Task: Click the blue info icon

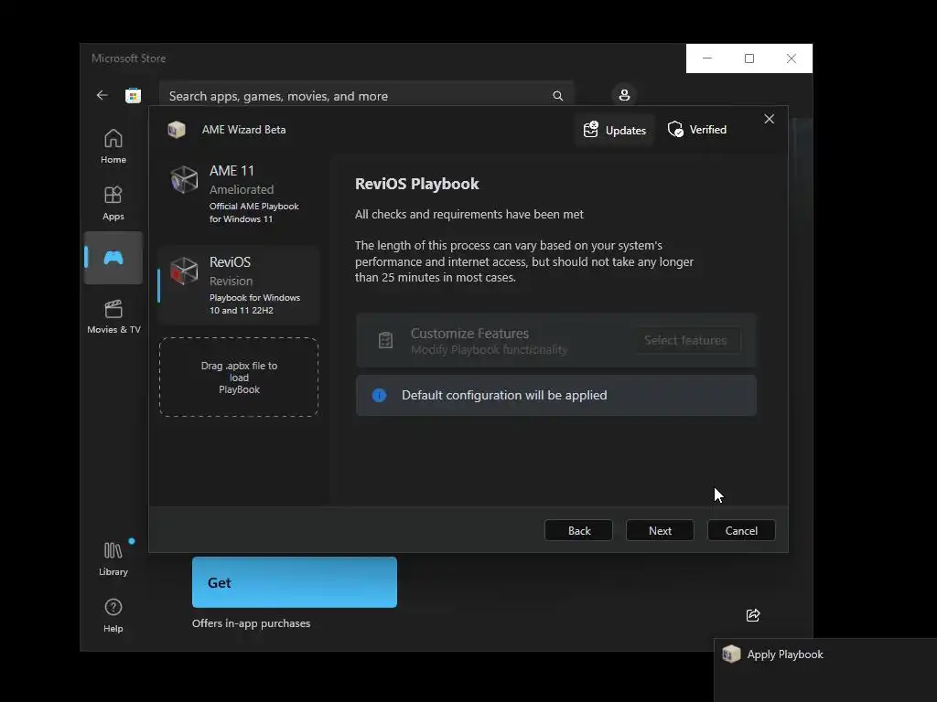Action: click(379, 395)
